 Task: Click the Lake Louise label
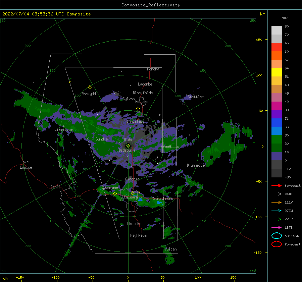click(x=26, y=165)
